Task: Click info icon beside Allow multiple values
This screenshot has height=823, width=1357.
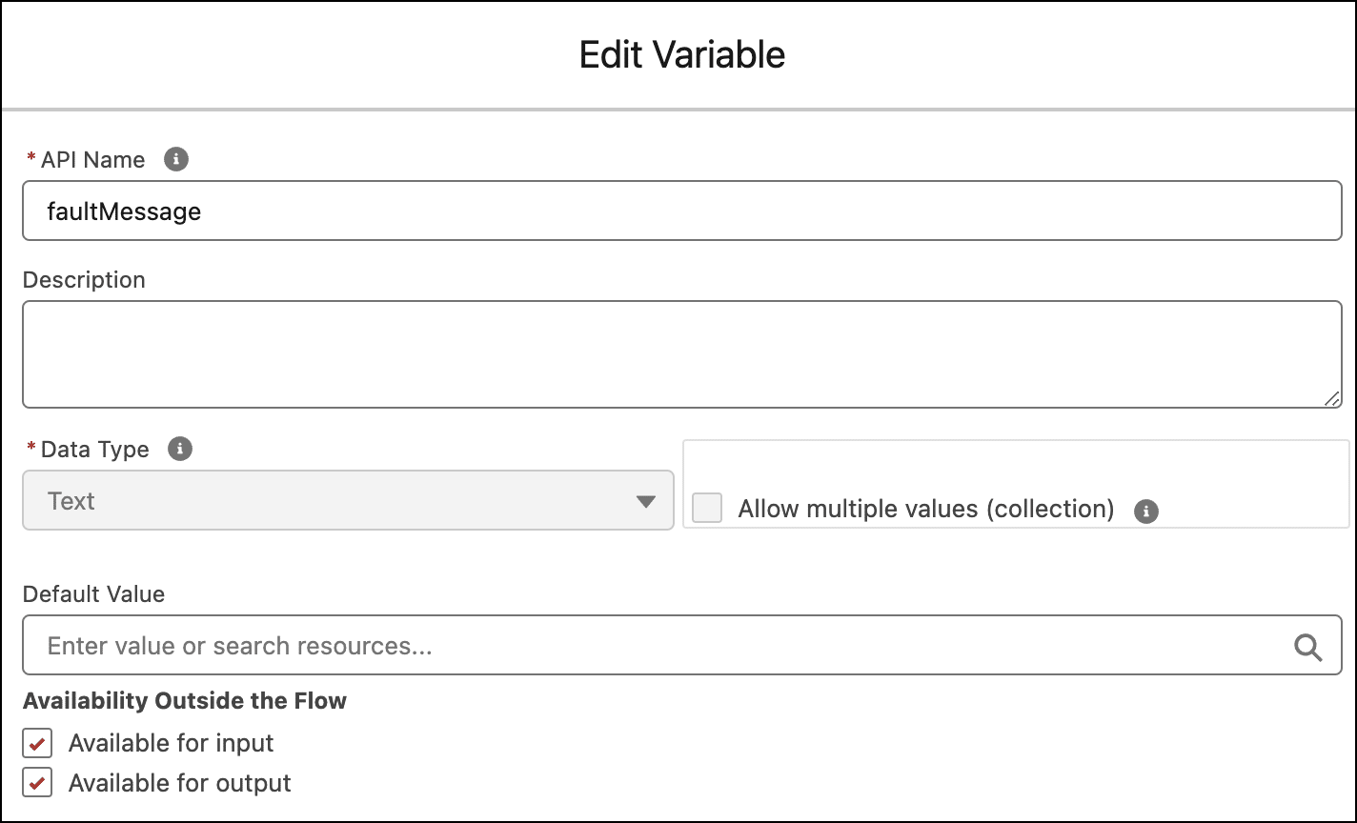Action: click(1146, 512)
